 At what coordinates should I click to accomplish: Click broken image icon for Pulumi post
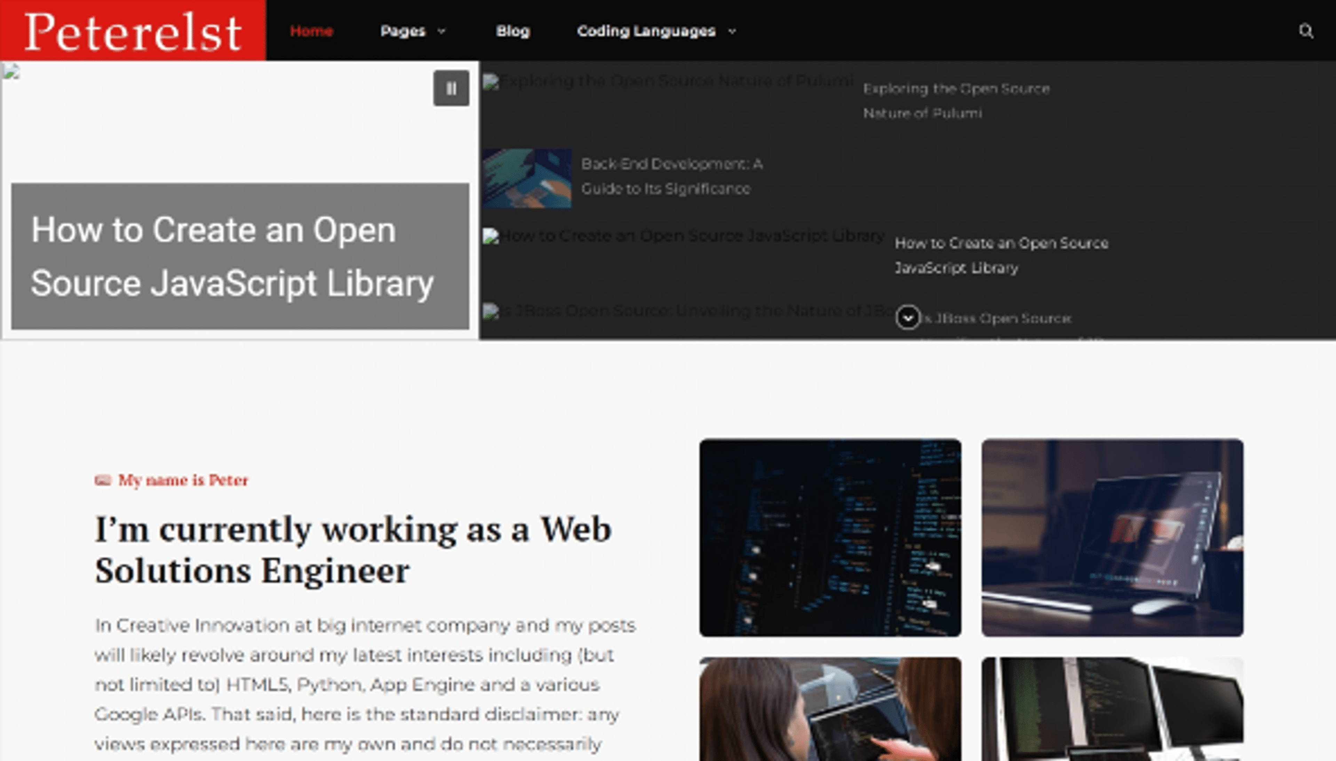[x=491, y=82]
